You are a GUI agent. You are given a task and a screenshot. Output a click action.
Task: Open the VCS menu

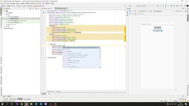[x=43, y=3]
